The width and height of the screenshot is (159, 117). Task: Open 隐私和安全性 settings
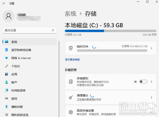point(29,115)
